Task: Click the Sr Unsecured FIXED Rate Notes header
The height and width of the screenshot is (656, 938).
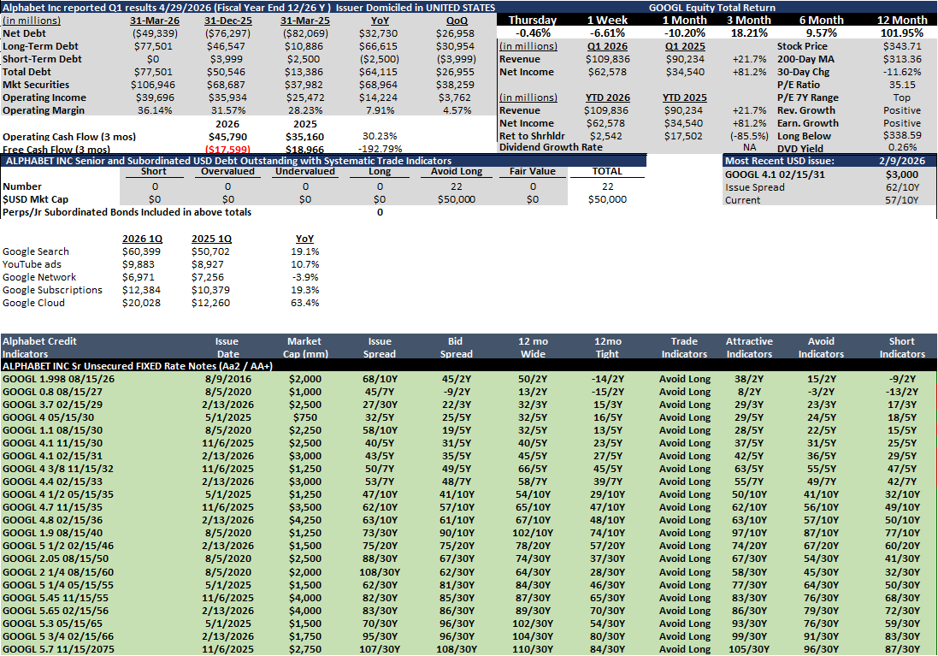Action: tap(137, 366)
